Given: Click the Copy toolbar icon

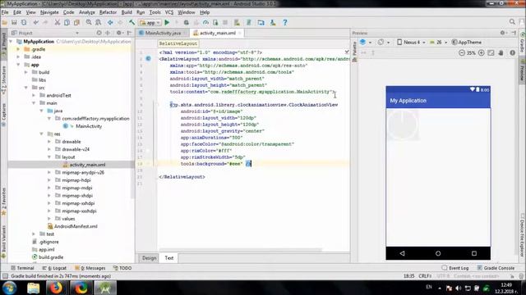Looking at the screenshot, I should [67, 22].
